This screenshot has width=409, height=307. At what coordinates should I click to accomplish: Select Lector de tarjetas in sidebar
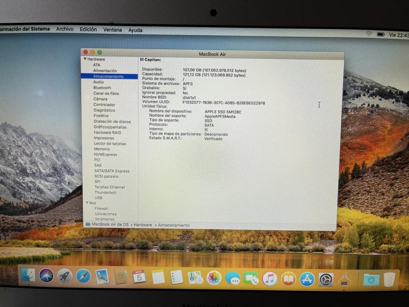tap(110, 144)
